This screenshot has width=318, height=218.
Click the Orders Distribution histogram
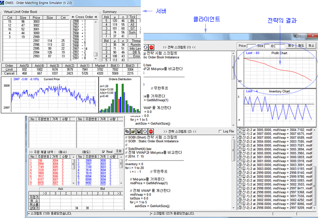(x=119, y=95)
